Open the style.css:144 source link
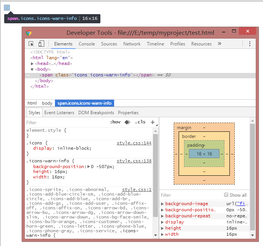Image resolution: width=263 pixels, height=246 pixels. [x=134, y=143]
